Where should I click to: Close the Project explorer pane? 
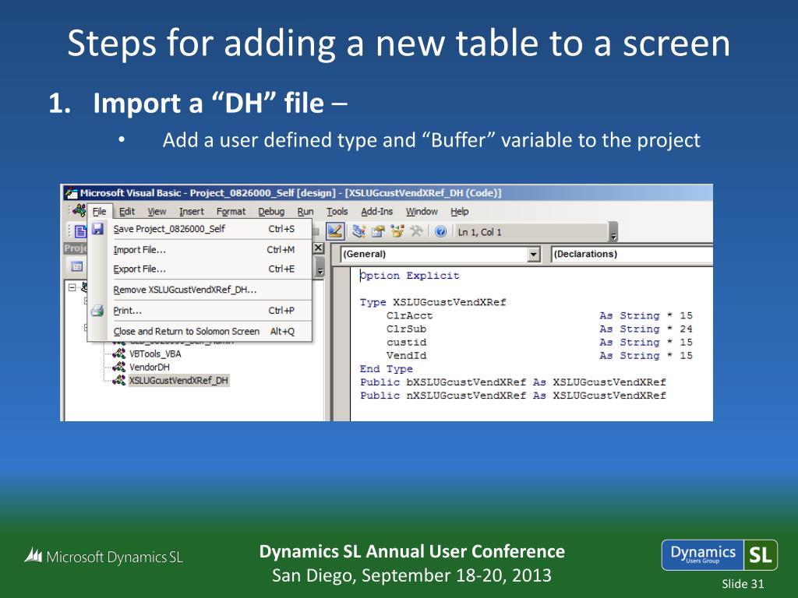(318, 248)
